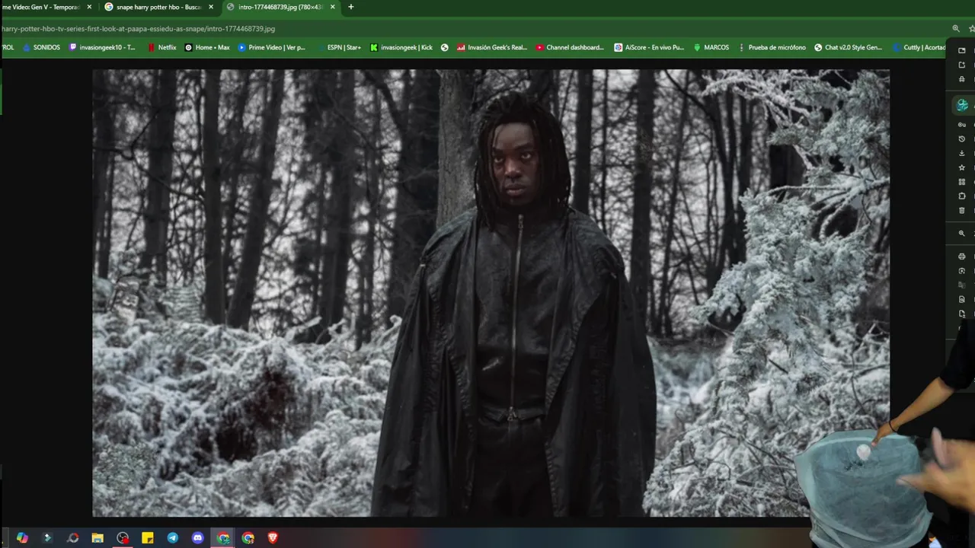Click new tab icon in browser menu

point(962,50)
